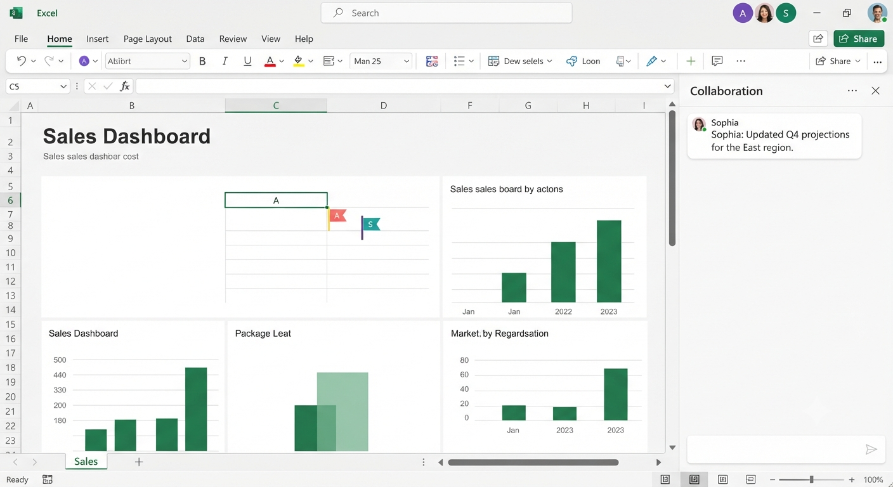Click the Search box in title bar
The width and height of the screenshot is (893, 487).
446,13
